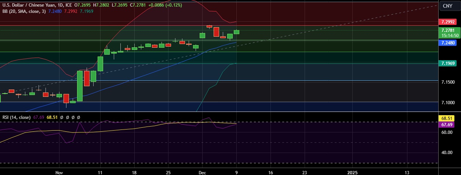
Task: Click the green 7.2781 current price label
Action: 448,30
